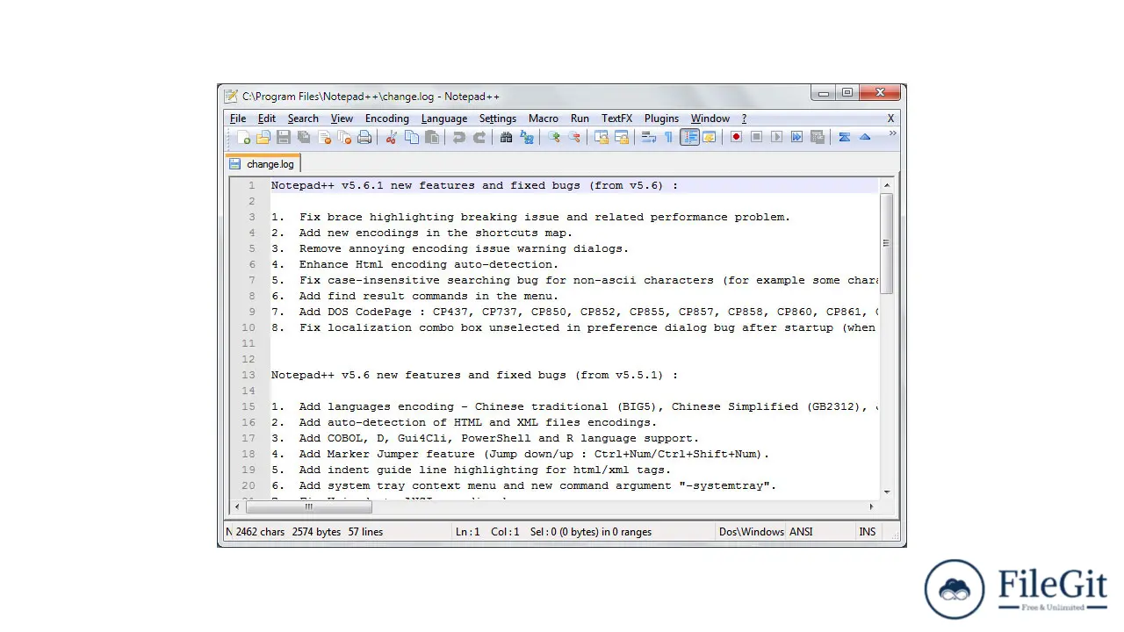This screenshot has height=632, width=1124.
Task: Click the text "Notepad++ v5.6.1 new features" line
Action: (x=474, y=185)
